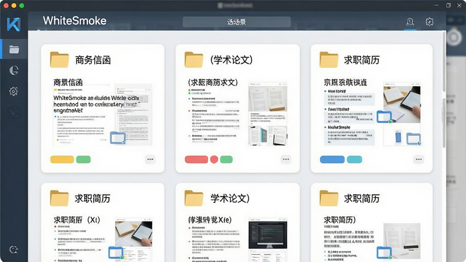This screenshot has width=466, height=262.
Task: Click the folder icon beside the (学术论文) title
Action: (194, 60)
